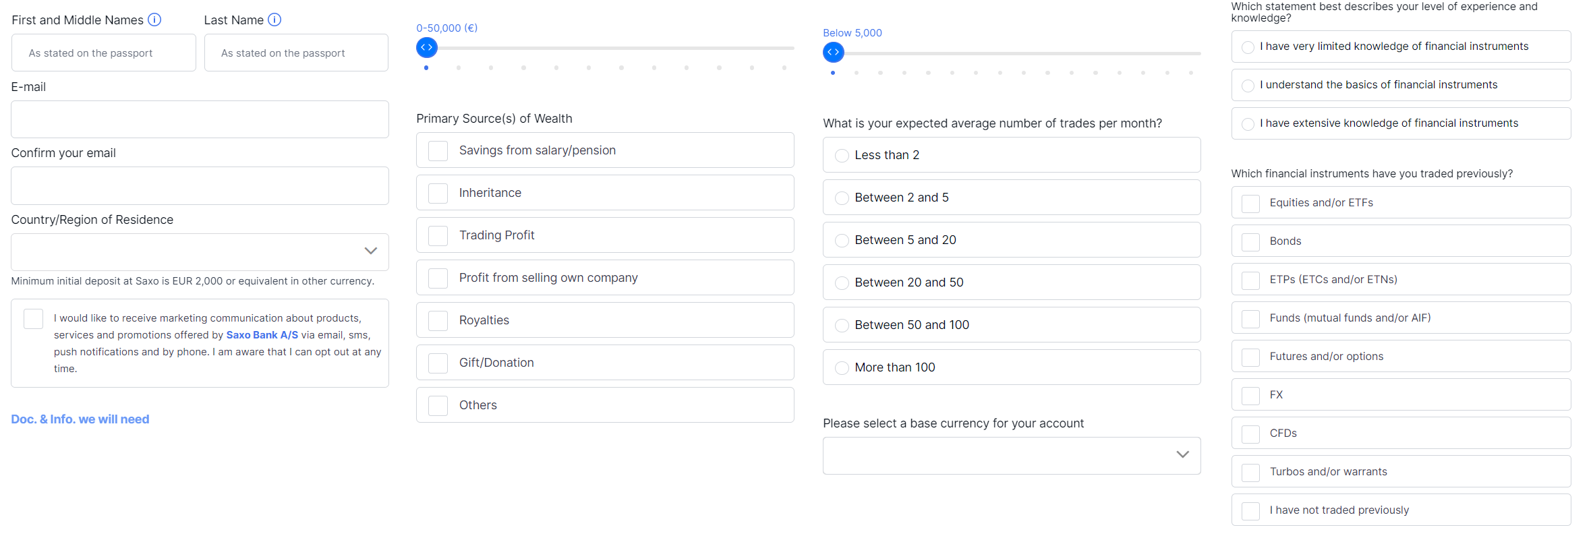Image resolution: width=1593 pixels, height=538 pixels.
Task: Tick the marketing communication consent checkbox
Action: (33, 318)
